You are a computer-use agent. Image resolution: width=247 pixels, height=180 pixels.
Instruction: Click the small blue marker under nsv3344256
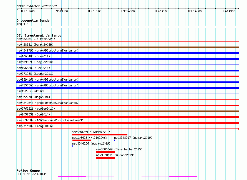click(x=73, y=146)
